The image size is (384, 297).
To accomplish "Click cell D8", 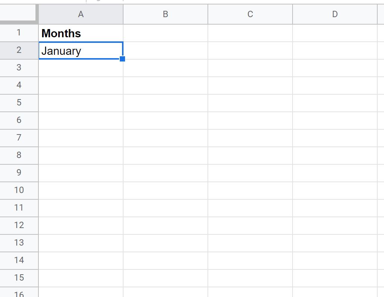I will point(335,156).
